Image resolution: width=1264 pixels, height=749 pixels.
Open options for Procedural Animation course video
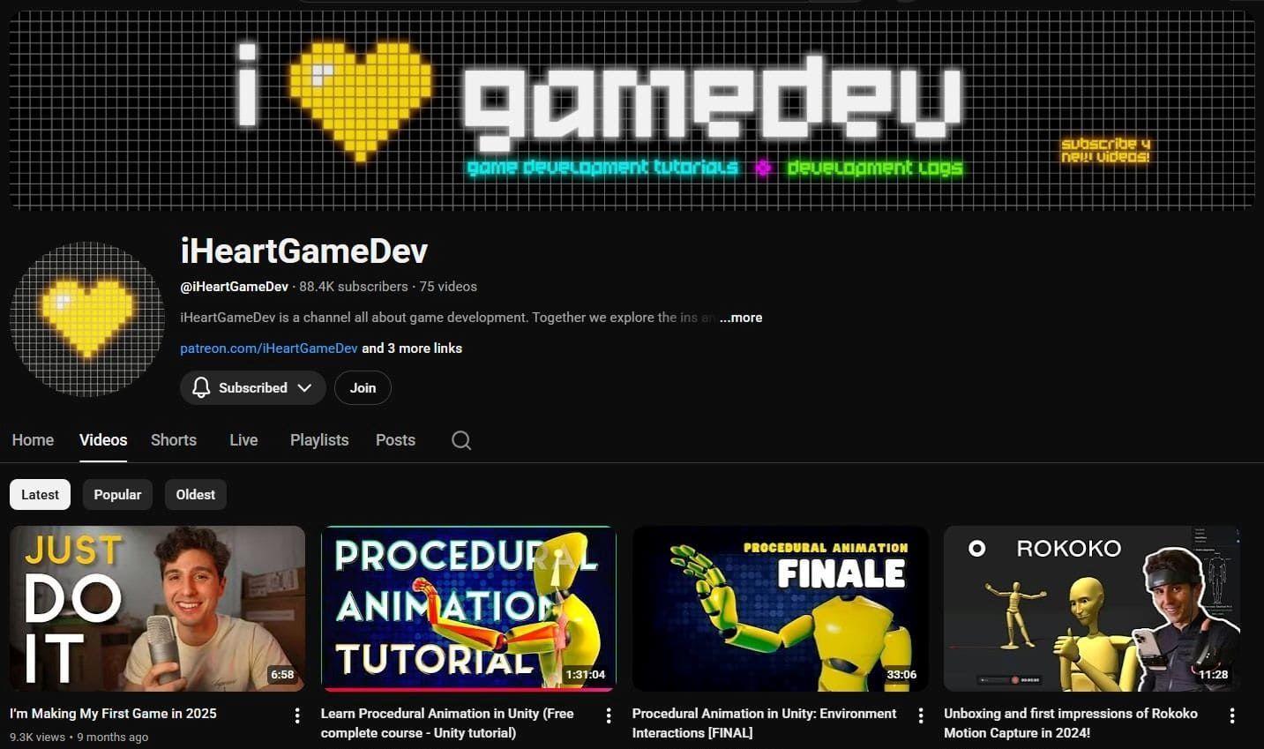click(x=609, y=715)
